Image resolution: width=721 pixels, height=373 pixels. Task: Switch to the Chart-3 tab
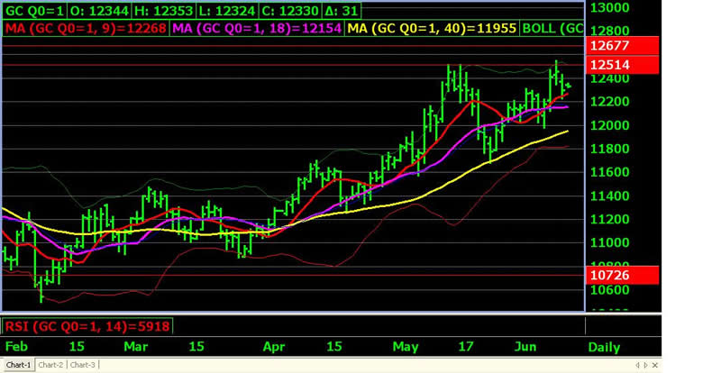83,365
